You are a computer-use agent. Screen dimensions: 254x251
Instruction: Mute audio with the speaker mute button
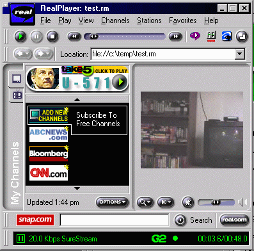[x=187, y=202]
